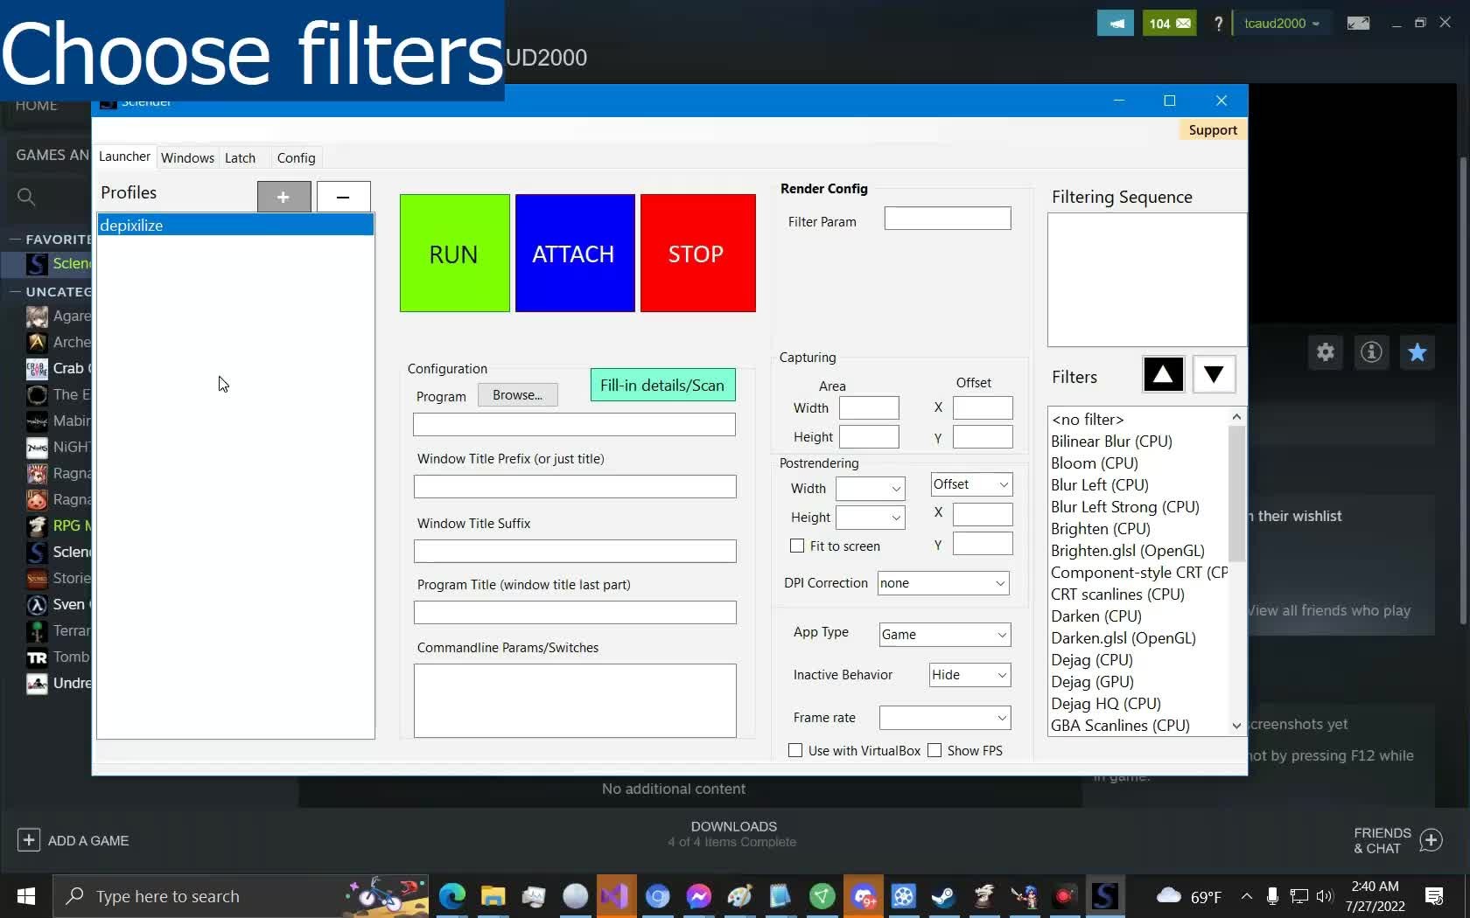
Task: Open the DPI Correction dropdown
Action: click(942, 583)
